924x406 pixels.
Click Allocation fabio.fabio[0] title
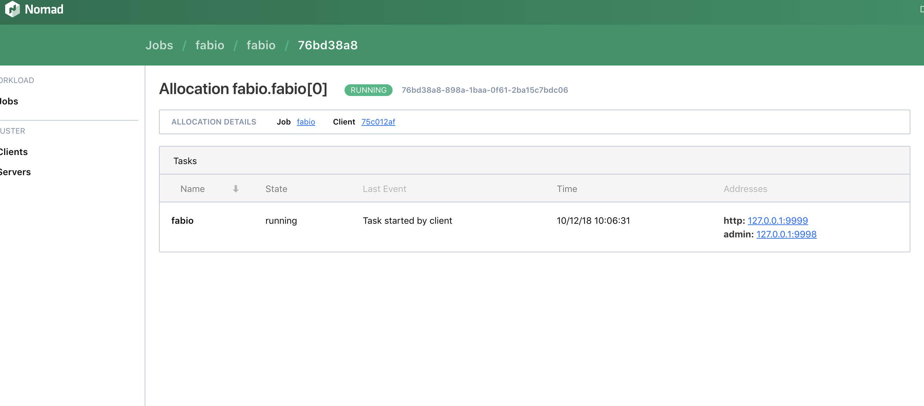[x=243, y=89]
